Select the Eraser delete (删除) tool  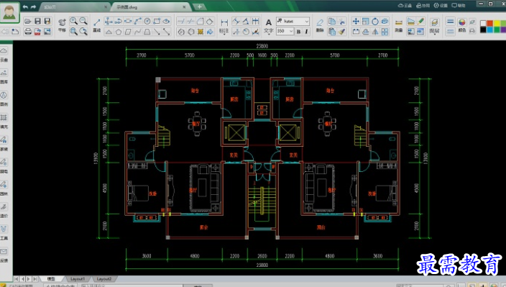[320, 25]
